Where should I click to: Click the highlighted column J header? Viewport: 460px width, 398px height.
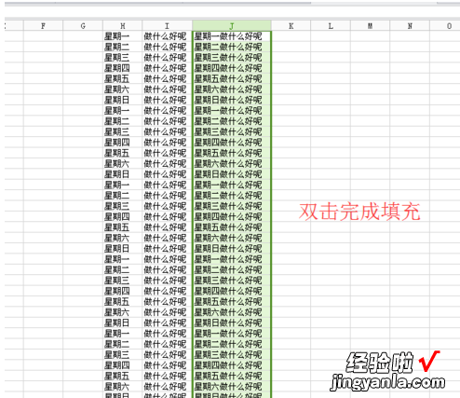tap(232, 26)
